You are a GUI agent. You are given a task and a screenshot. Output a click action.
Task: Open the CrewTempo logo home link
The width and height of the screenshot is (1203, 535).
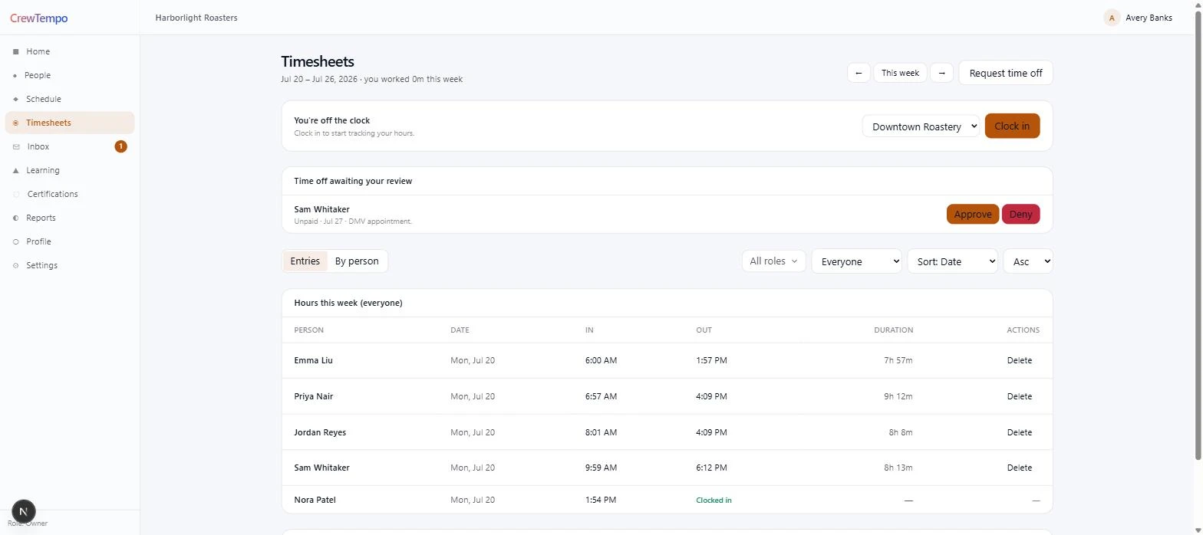[x=39, y=18]
